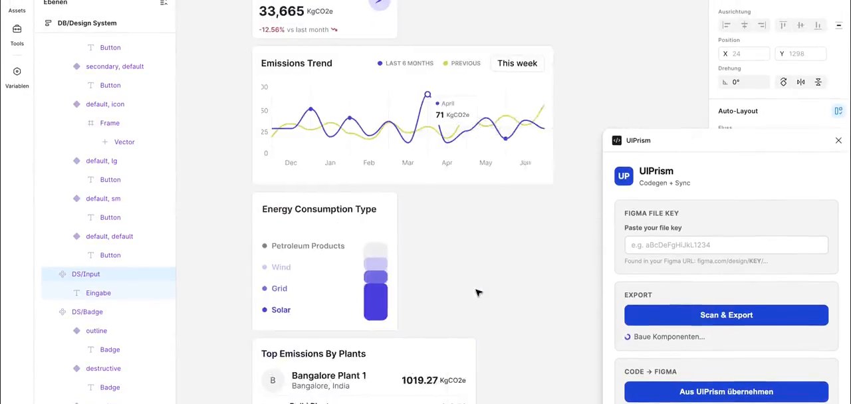Toggle the Auto-Layout icon
The image size is (851, 404).
[x=838, y=111]
